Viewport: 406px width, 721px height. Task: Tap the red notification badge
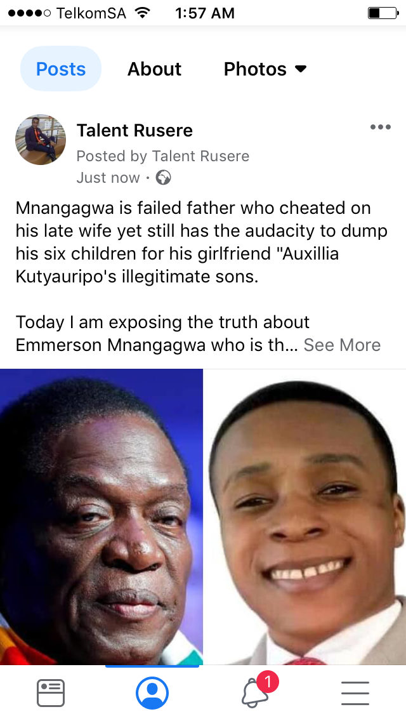[268, 682]
